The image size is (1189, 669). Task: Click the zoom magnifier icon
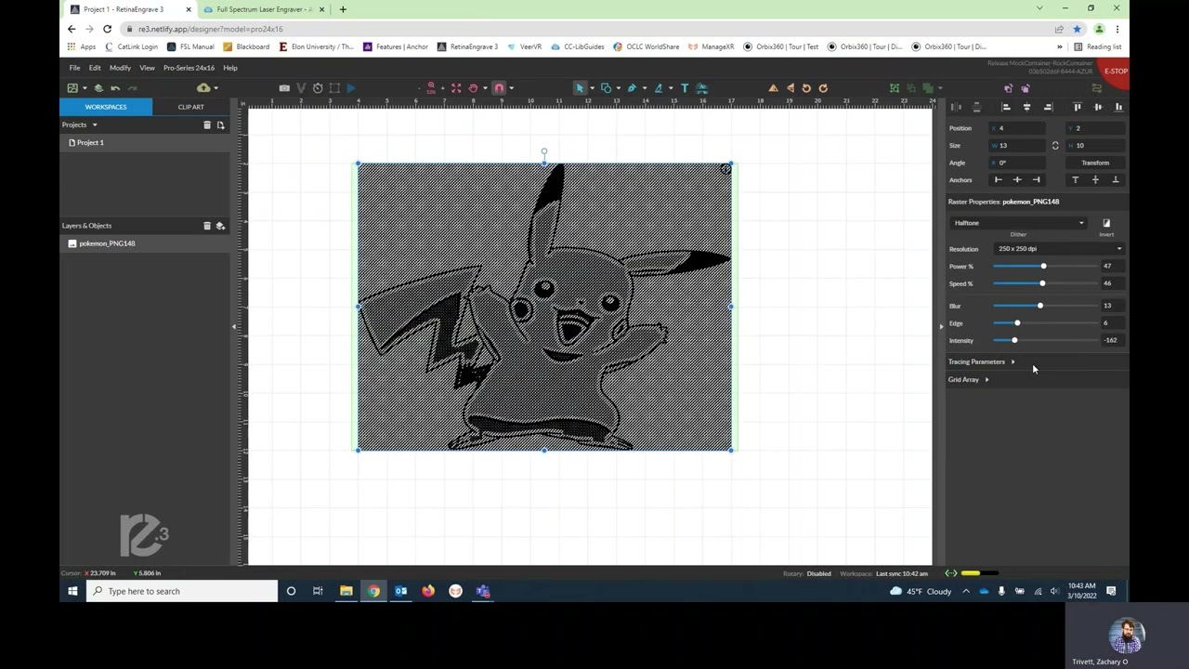pos(431,88)
